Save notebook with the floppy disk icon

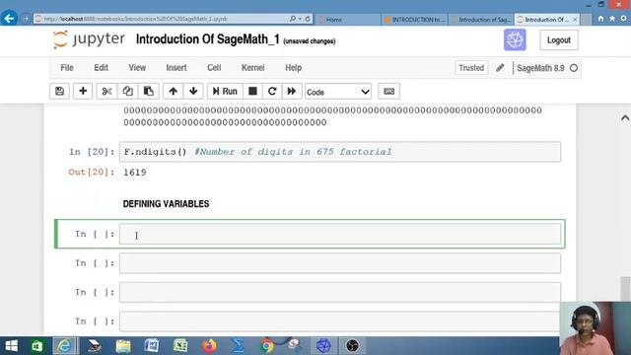[x=59, y=92]
